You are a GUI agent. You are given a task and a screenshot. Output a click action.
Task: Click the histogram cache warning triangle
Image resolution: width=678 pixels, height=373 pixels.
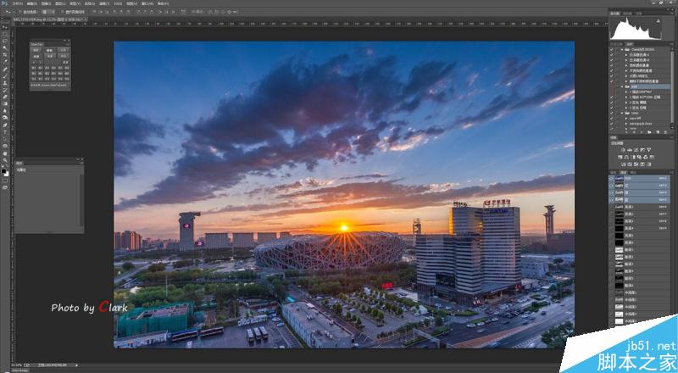pos(659,21)
